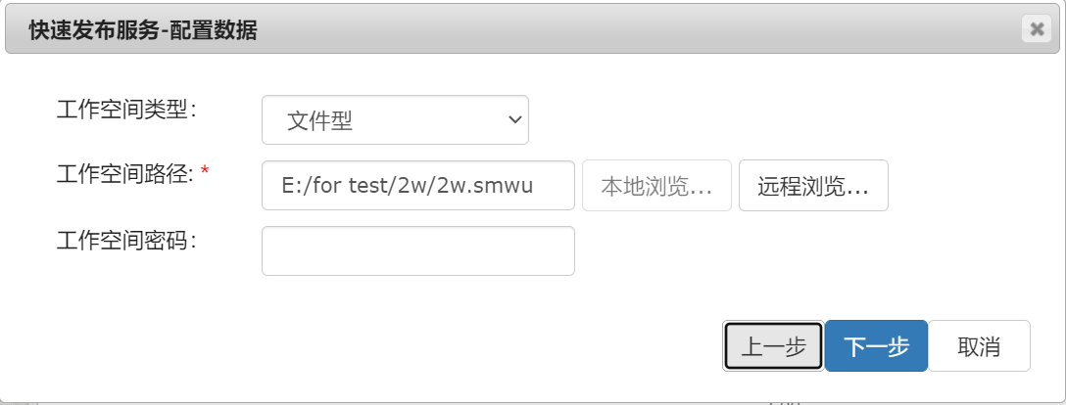Click the 工作空间密码 label
The height and width of the screenshot is (405, 1066).
click(126, 240)
